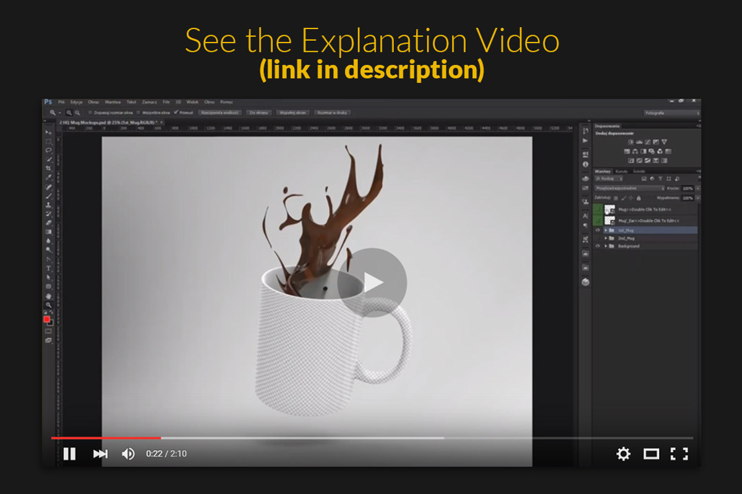The image size is (742, 494).
Task: Open the Plik menu
Action: point(61,102)
